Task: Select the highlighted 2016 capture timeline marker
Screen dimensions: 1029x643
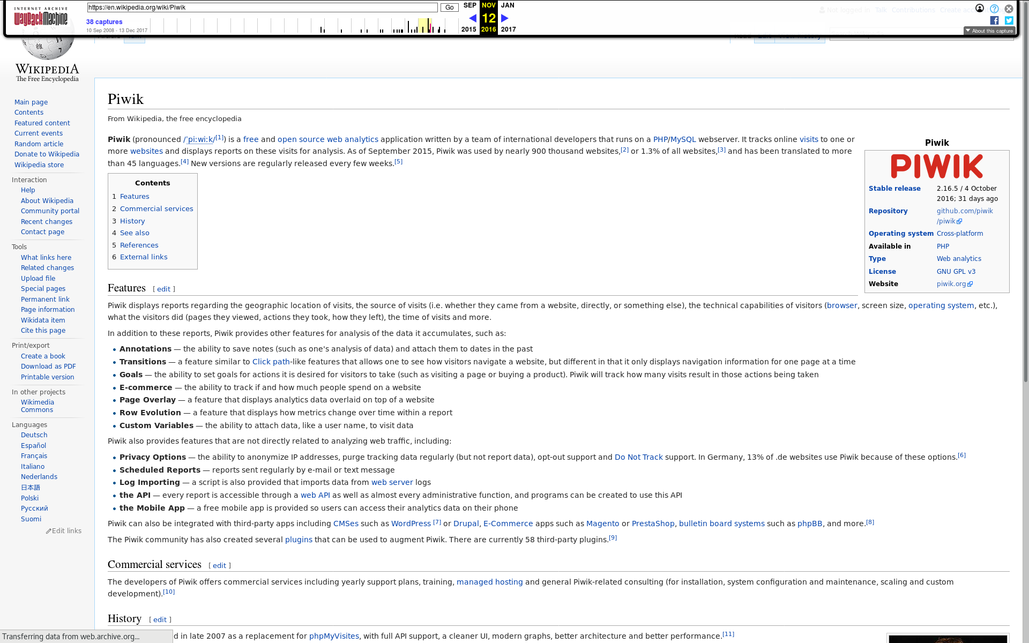Action: coord(425,25)
